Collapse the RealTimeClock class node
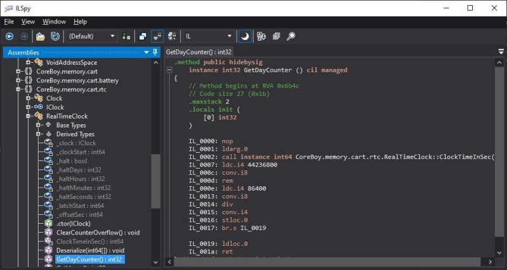This screenshot has height=270, width=507. [x=28, y=116]
